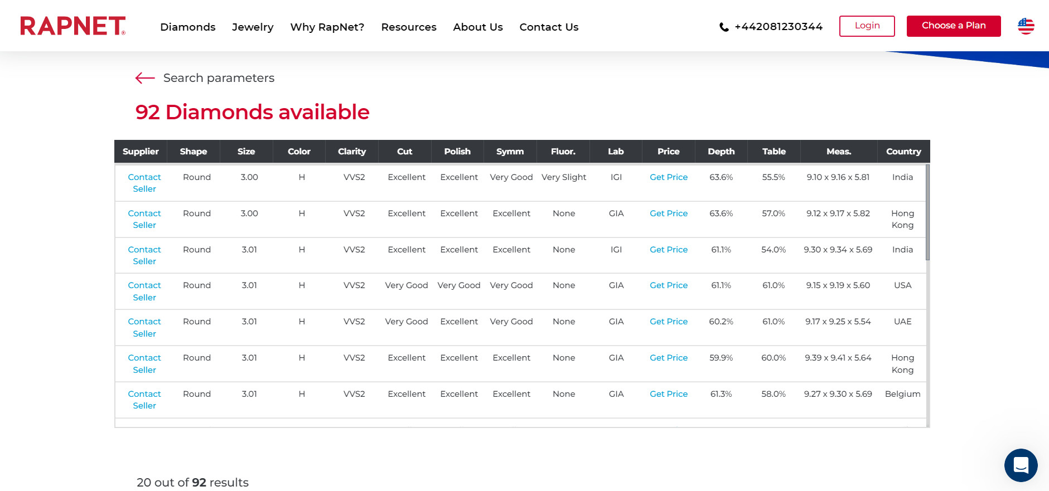Get Price for the 55.5% table diamond
The image size is (1049, 491).
coord(669,177)
